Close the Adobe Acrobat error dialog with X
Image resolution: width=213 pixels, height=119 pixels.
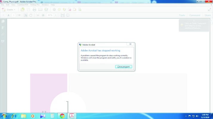(130, 44)
